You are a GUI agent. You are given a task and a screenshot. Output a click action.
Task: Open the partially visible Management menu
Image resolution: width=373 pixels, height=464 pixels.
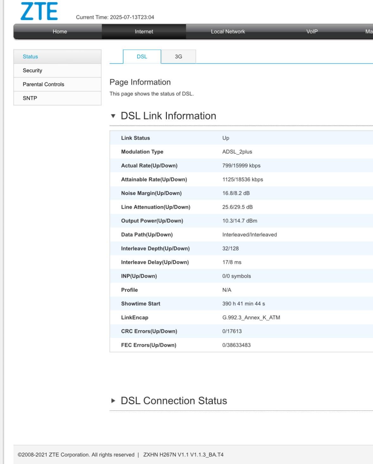369,32
